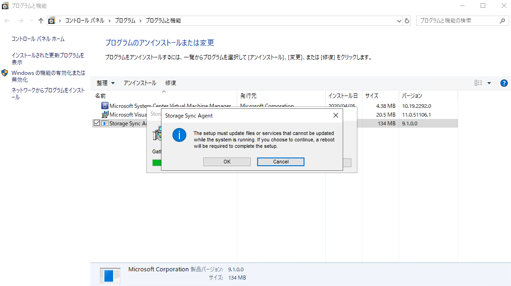511x286 pixels.
Task: Click the details pane program thumbnail
Action: [x=110, y=275]
